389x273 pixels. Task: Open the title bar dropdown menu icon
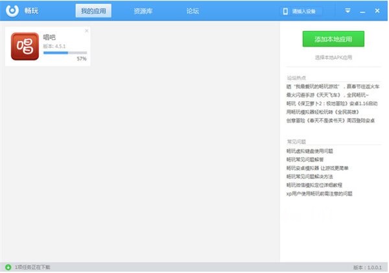(348, 10)
